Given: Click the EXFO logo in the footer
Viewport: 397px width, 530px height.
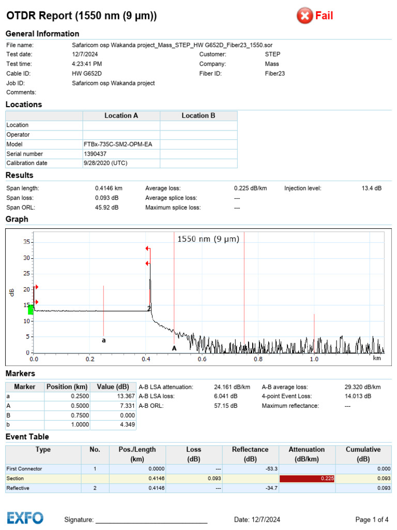Looking at the screenshot, I should click(x=25, y=518).
